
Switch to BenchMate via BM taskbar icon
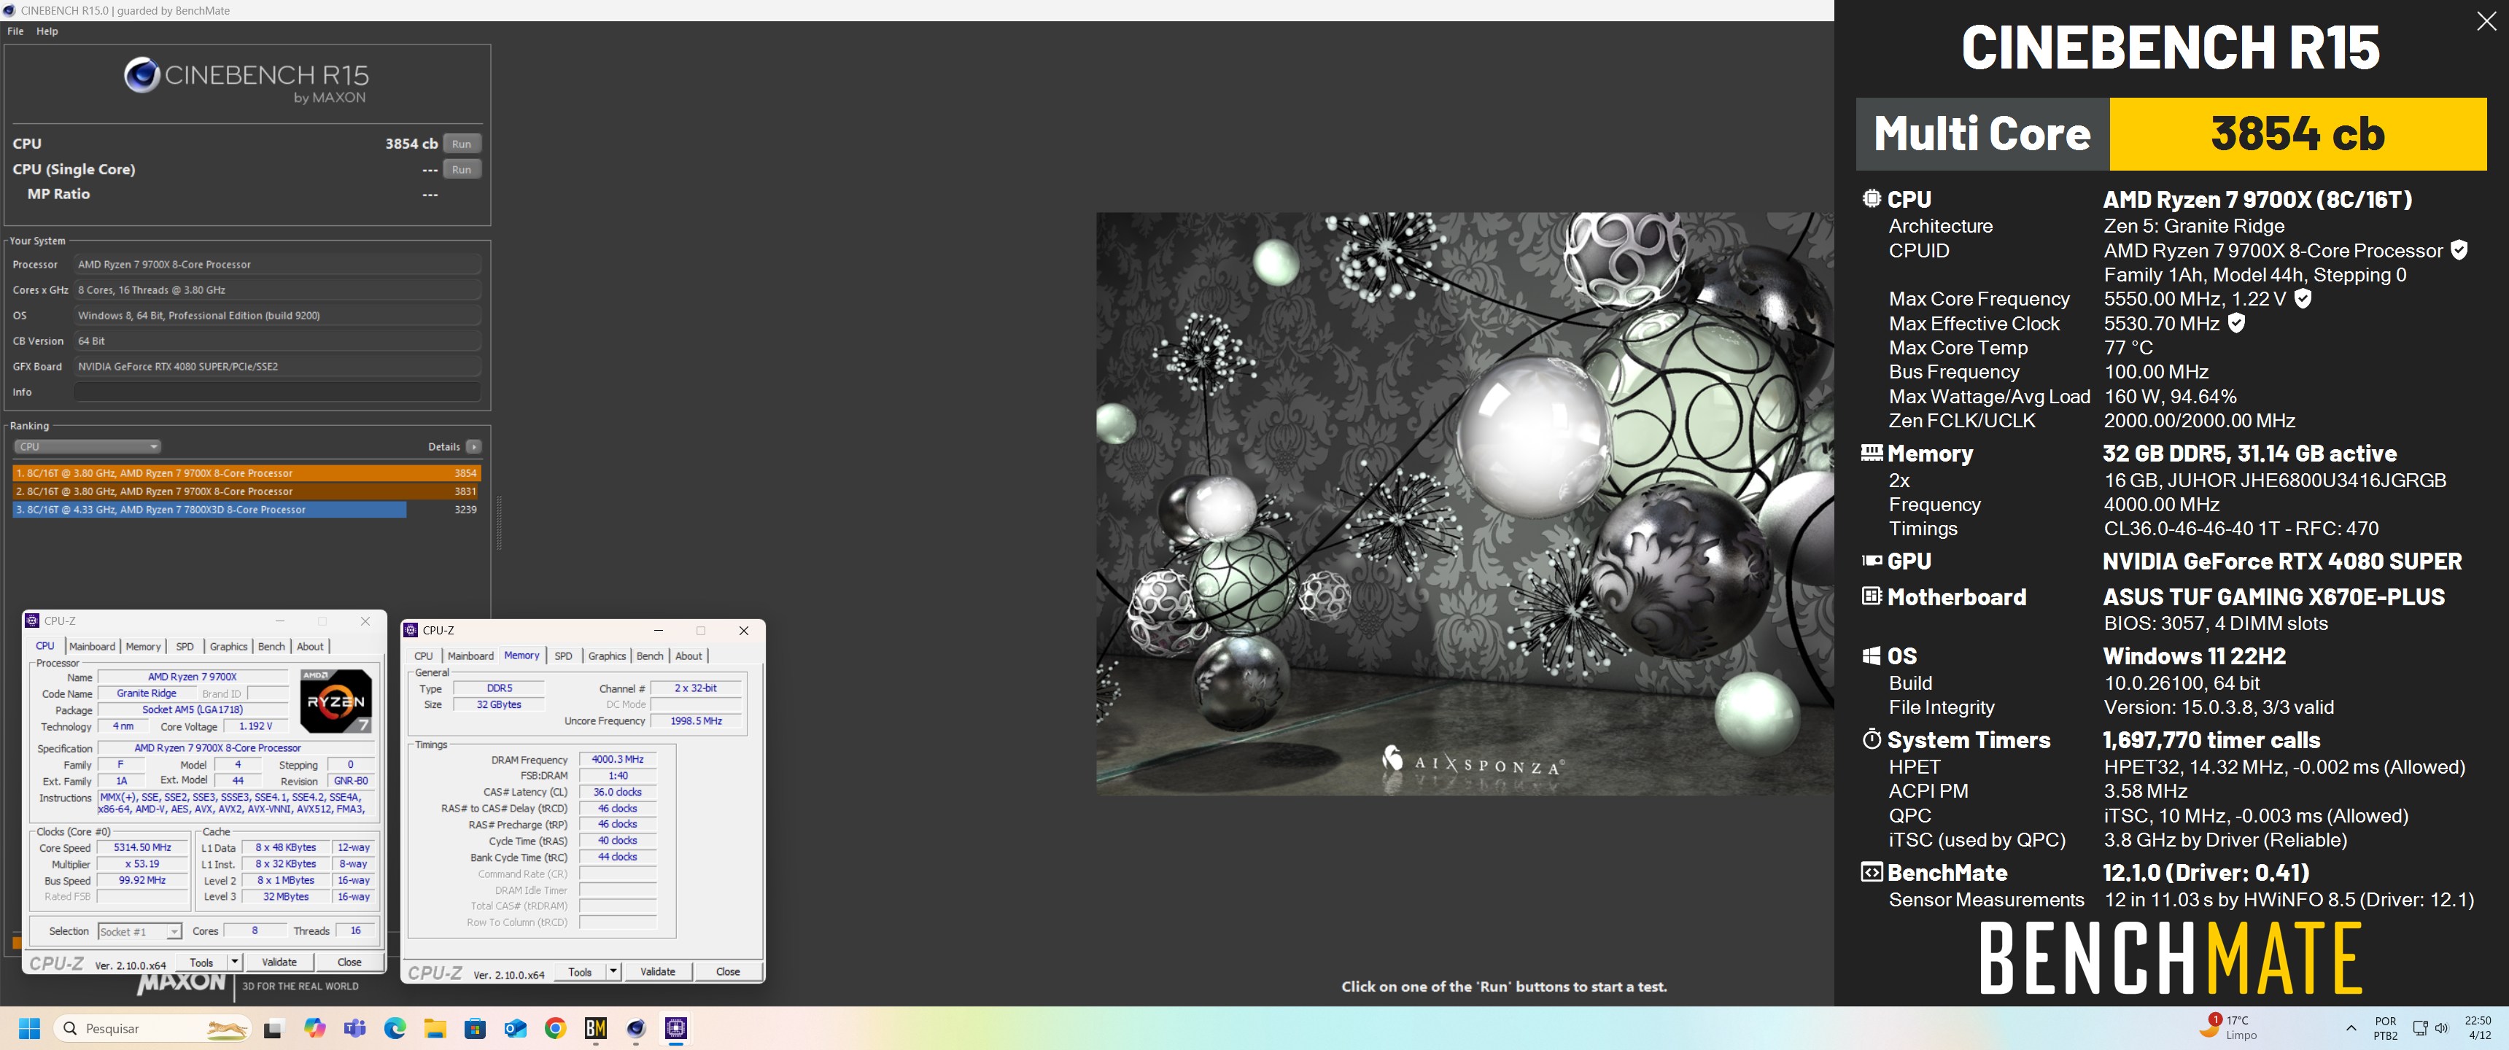(595, 1029)
